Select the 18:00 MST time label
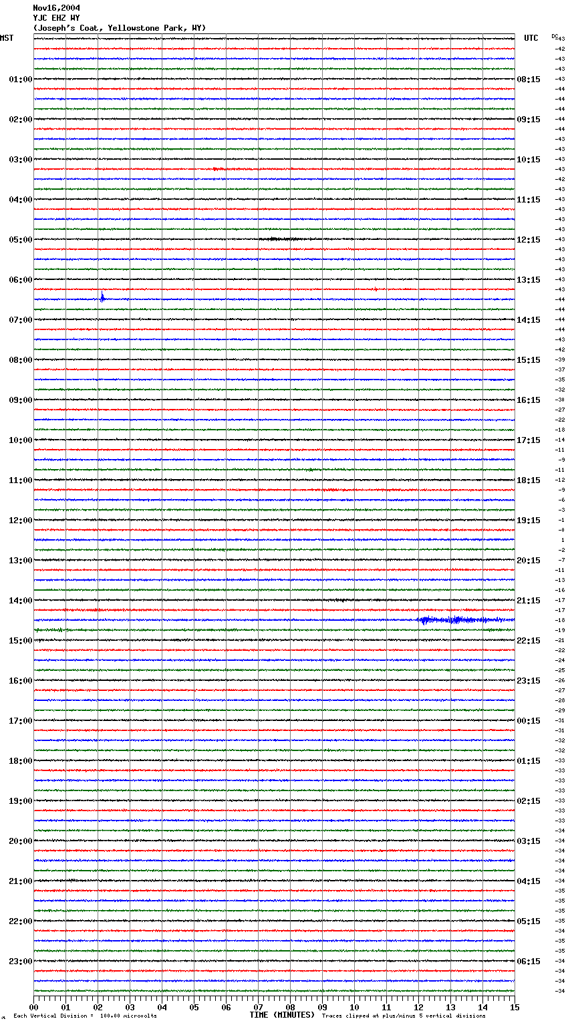This screenshot has width=568, height=1025. (x=21, y=761)
